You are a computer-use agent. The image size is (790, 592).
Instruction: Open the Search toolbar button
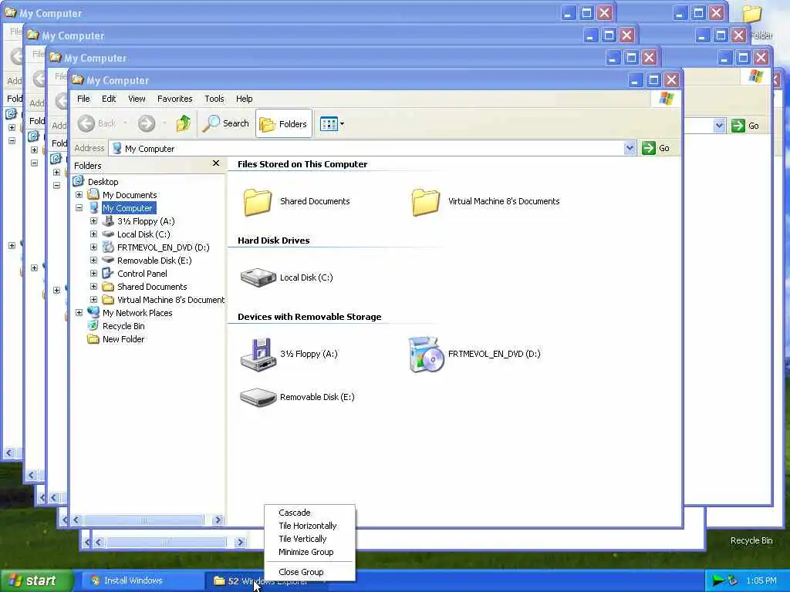tap(226, 123)
